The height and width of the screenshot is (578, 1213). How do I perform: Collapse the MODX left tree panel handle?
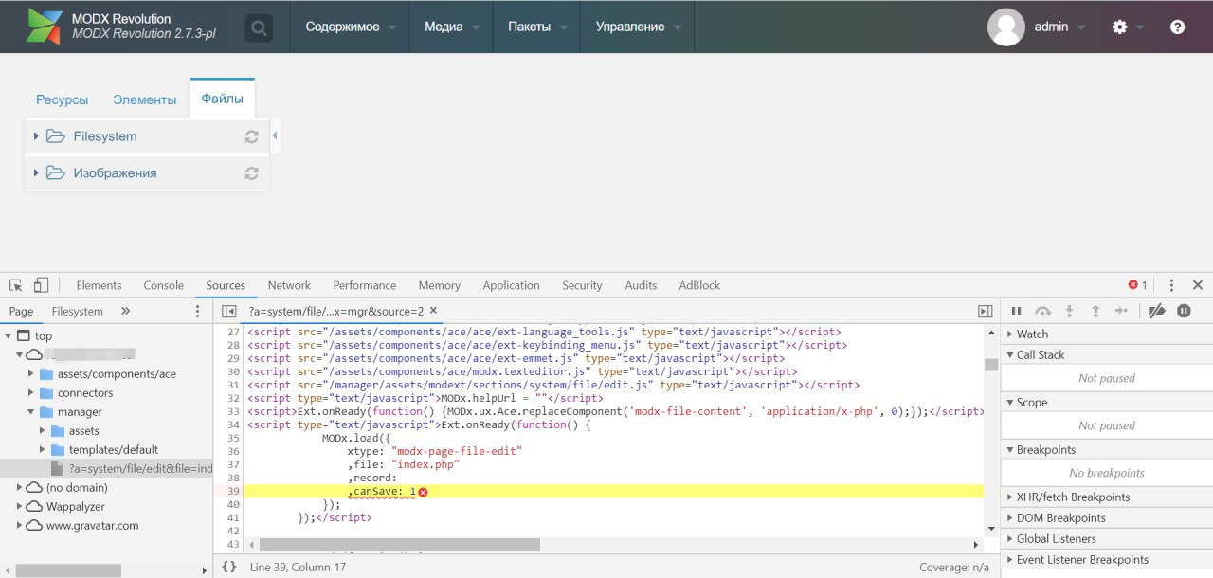[x=275, y=136]
